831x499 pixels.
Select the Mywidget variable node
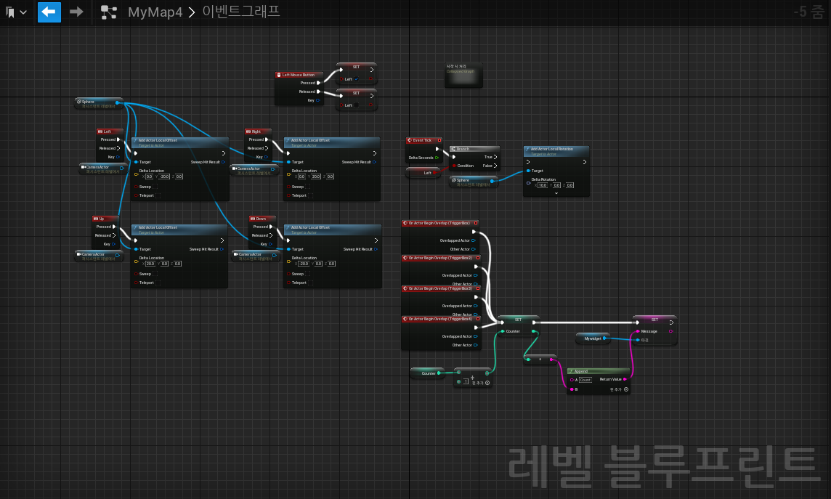[x=593, y=338]
